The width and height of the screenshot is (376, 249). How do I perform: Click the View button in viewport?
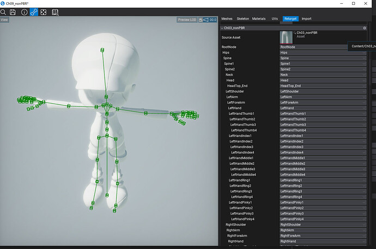point(5,20)
